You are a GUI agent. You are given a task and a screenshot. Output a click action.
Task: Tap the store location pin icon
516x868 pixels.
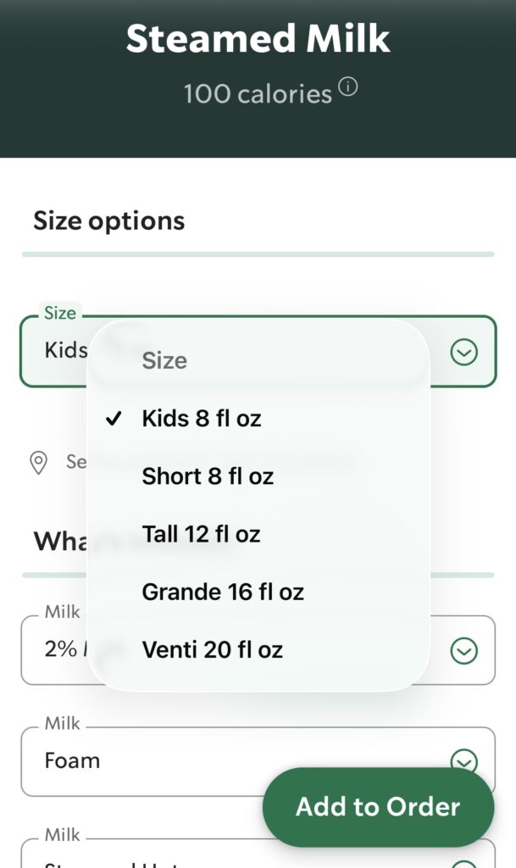pos(38,462)
